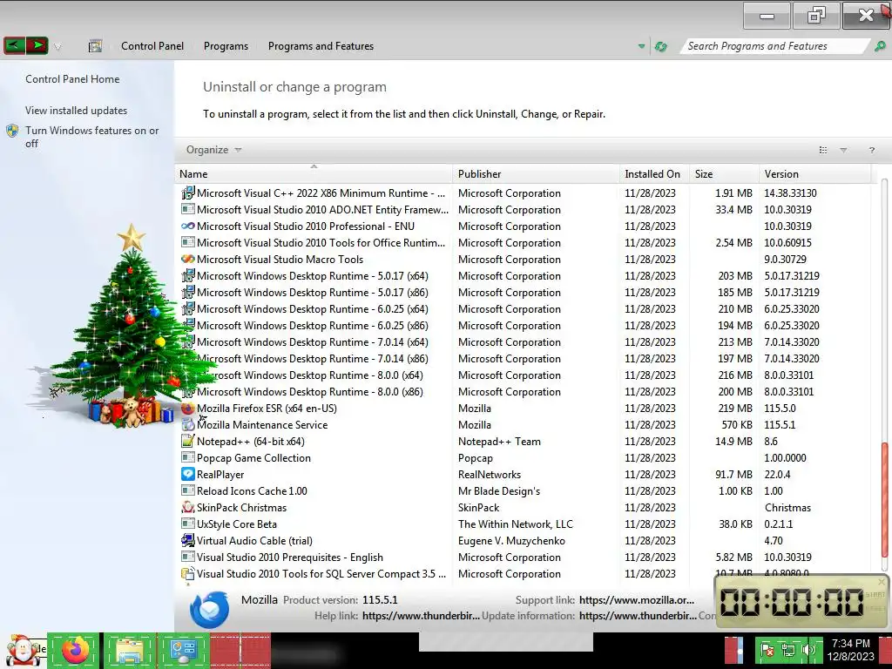Sort by Publisher column header
This screenshot has width=892, height=669.
pos(536,174)
